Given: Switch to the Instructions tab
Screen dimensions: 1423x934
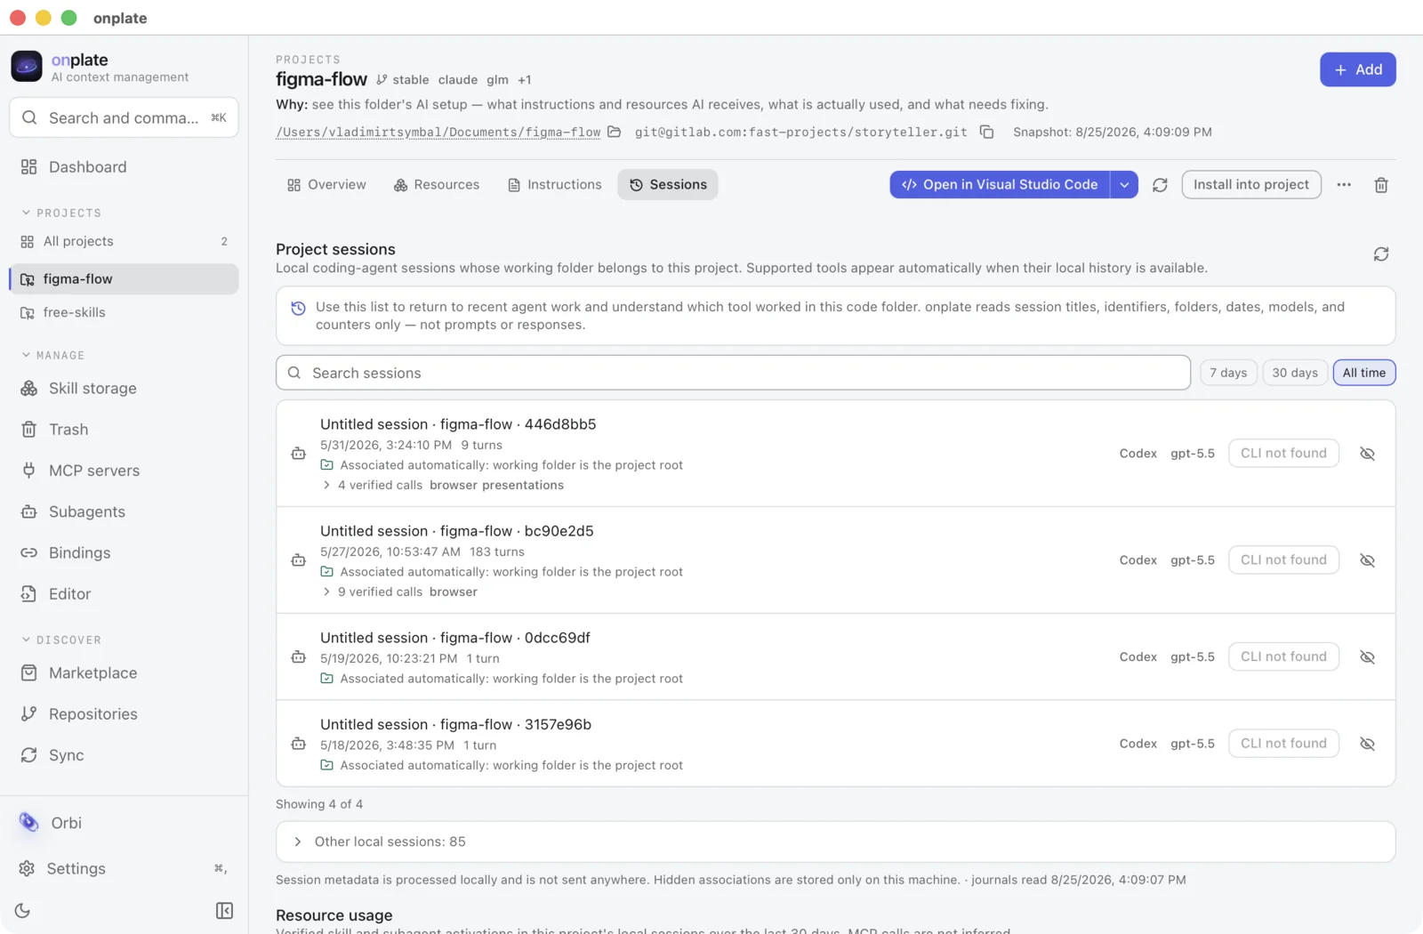Looking at the screenshot, I should (x=554, y=185).
